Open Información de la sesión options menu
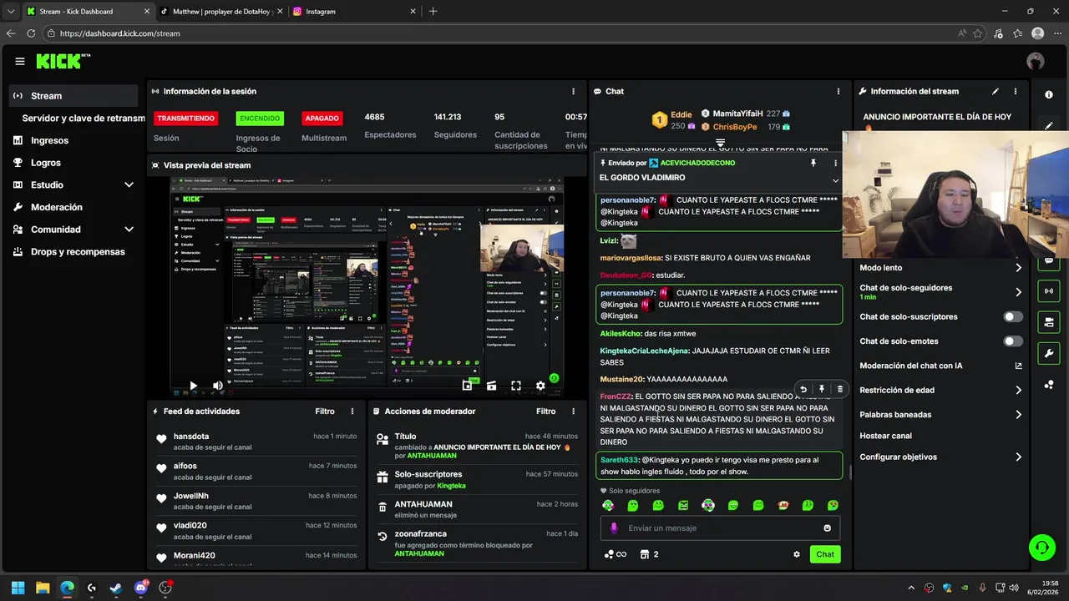1069x601 pixels. pos(573,91)
